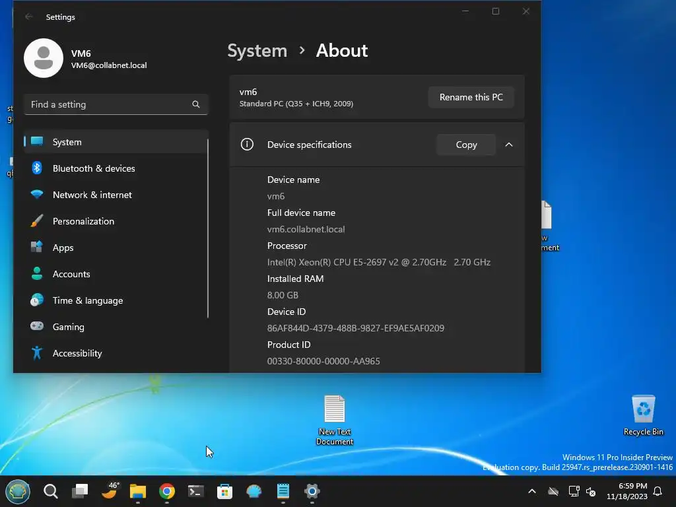Viewport: 676px width, 507px height.
Task: Click the Settings gear taskbar icon
Action: click(312, 491)
